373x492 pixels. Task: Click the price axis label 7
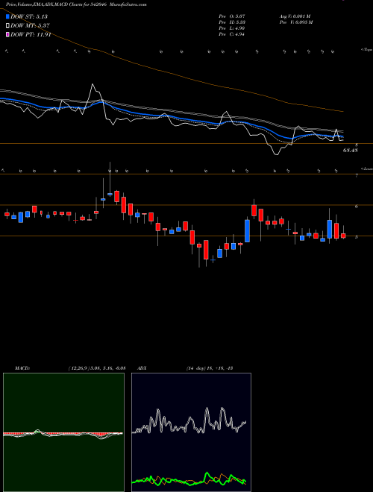pos(357,176)
